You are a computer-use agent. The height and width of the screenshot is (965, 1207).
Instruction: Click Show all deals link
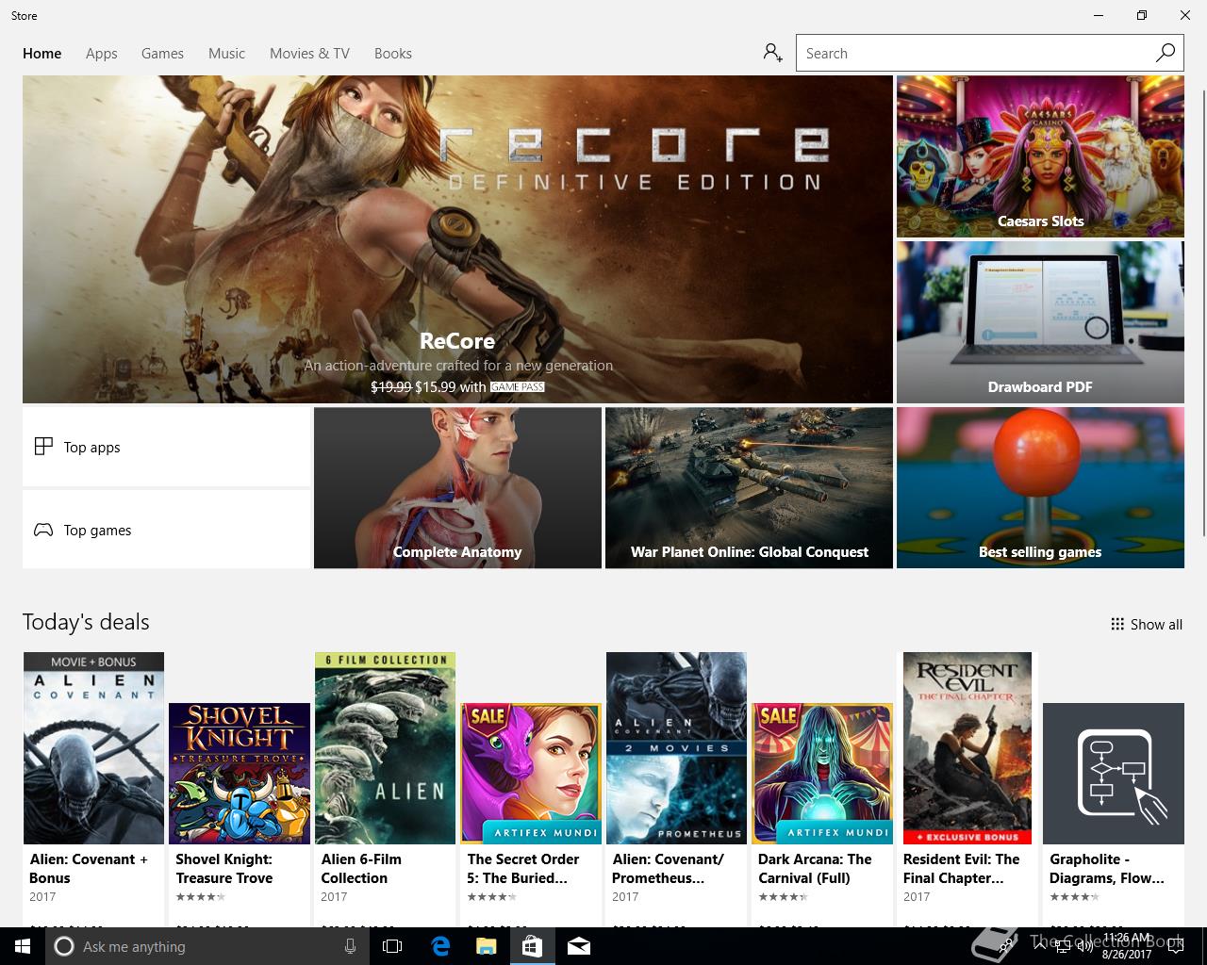pyautogui.click(x=1146, y=624)
